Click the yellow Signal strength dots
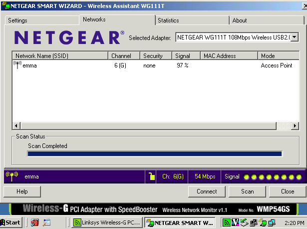The height and width of the screenshot is (229, 307). (x=273, y=177)
